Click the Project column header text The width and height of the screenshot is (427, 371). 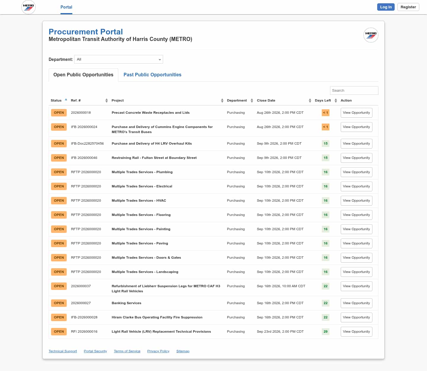(x=118, y=101)
